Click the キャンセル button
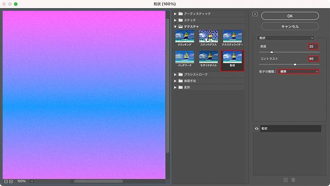 [x=290, y=26]
